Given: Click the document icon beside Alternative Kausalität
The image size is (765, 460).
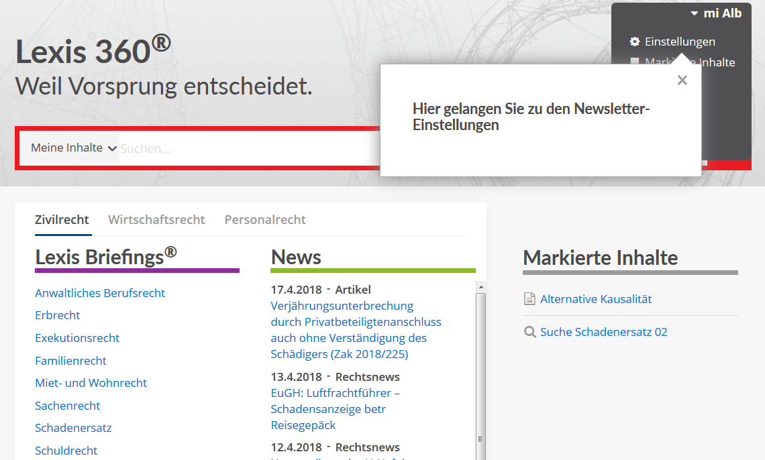Looking at the screenshot, I should pos(529,298).
